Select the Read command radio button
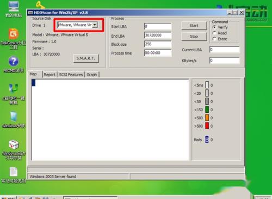 214,33
